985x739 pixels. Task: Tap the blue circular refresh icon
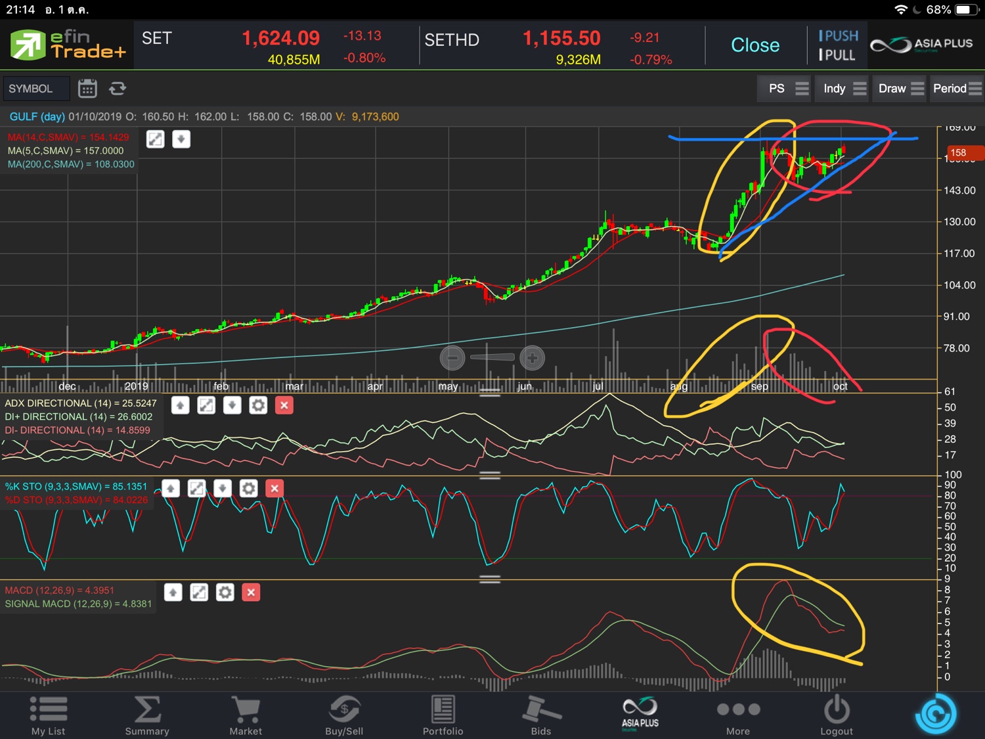point(936,714)
